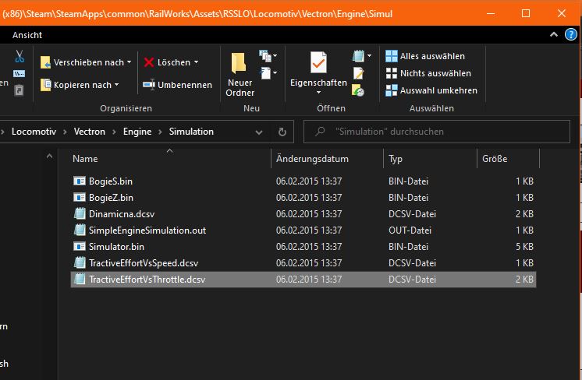Click the TractiveEffortVsSpeed.dcsv file icon
This screenshot has width=582, height=380.
pyautogui.click(x=80, y=262)
